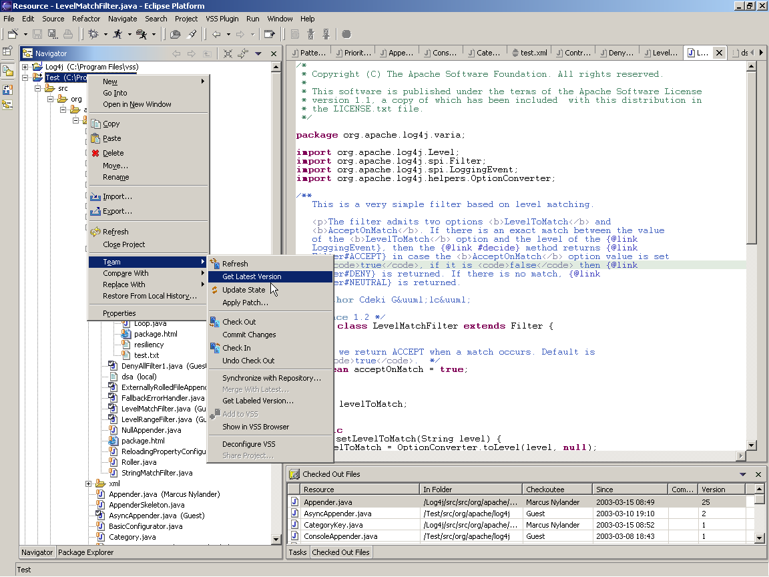Screen dimensions: 769x577
Task: Open the Window menu
Action: point(280,19)
